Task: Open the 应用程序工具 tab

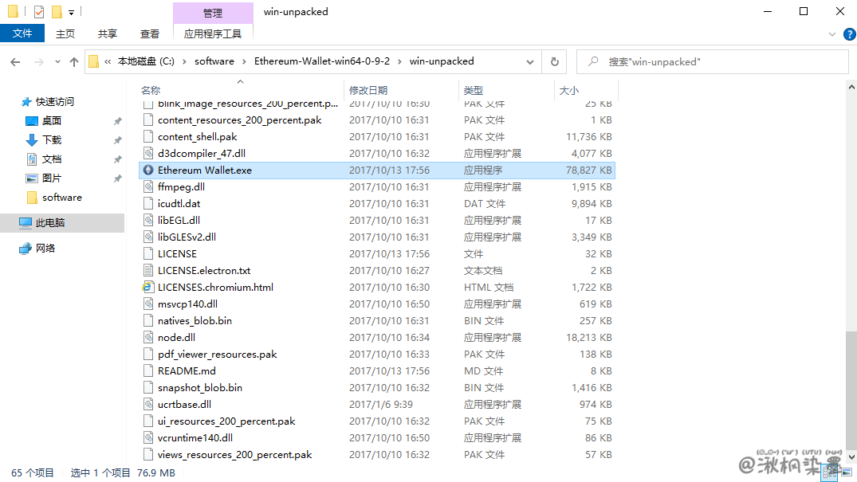Action: (x=212, y=33)
